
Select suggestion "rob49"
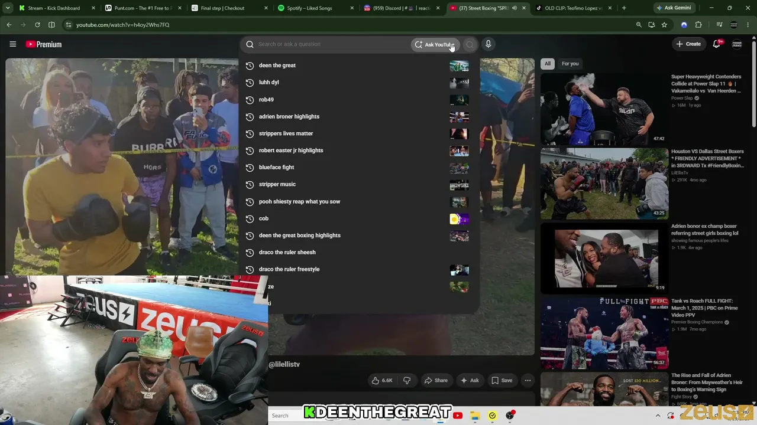click(359, 100)
